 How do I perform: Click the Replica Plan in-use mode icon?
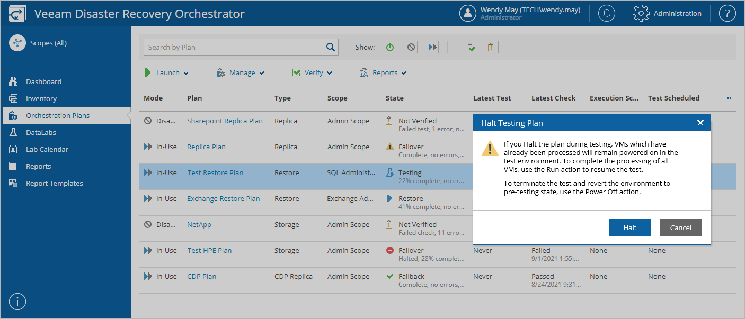pos(148,147)
